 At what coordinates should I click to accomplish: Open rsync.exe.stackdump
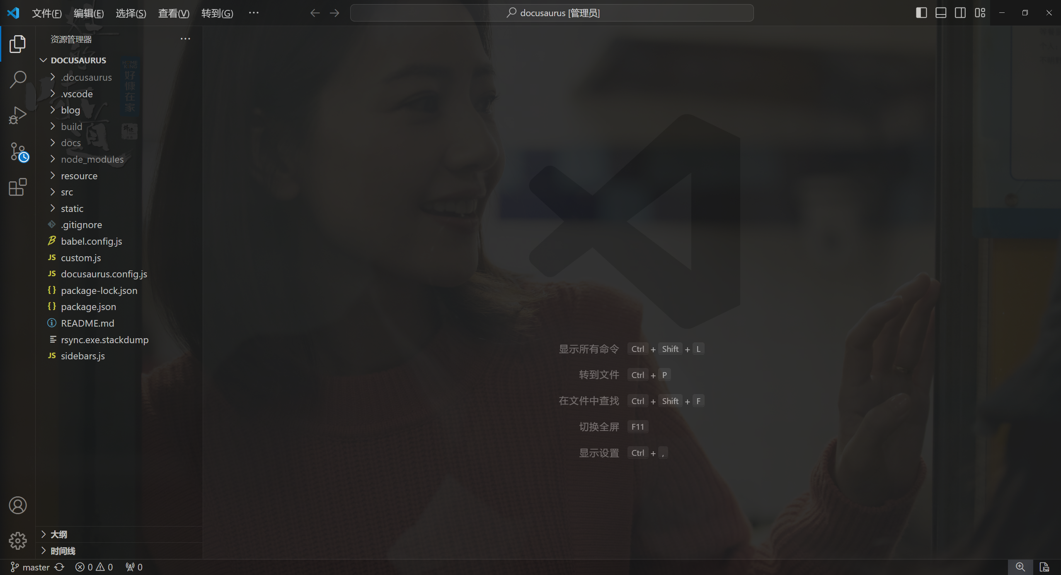119,340
